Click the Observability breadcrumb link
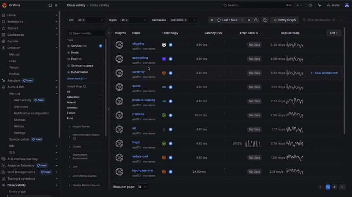 [76, 5]
